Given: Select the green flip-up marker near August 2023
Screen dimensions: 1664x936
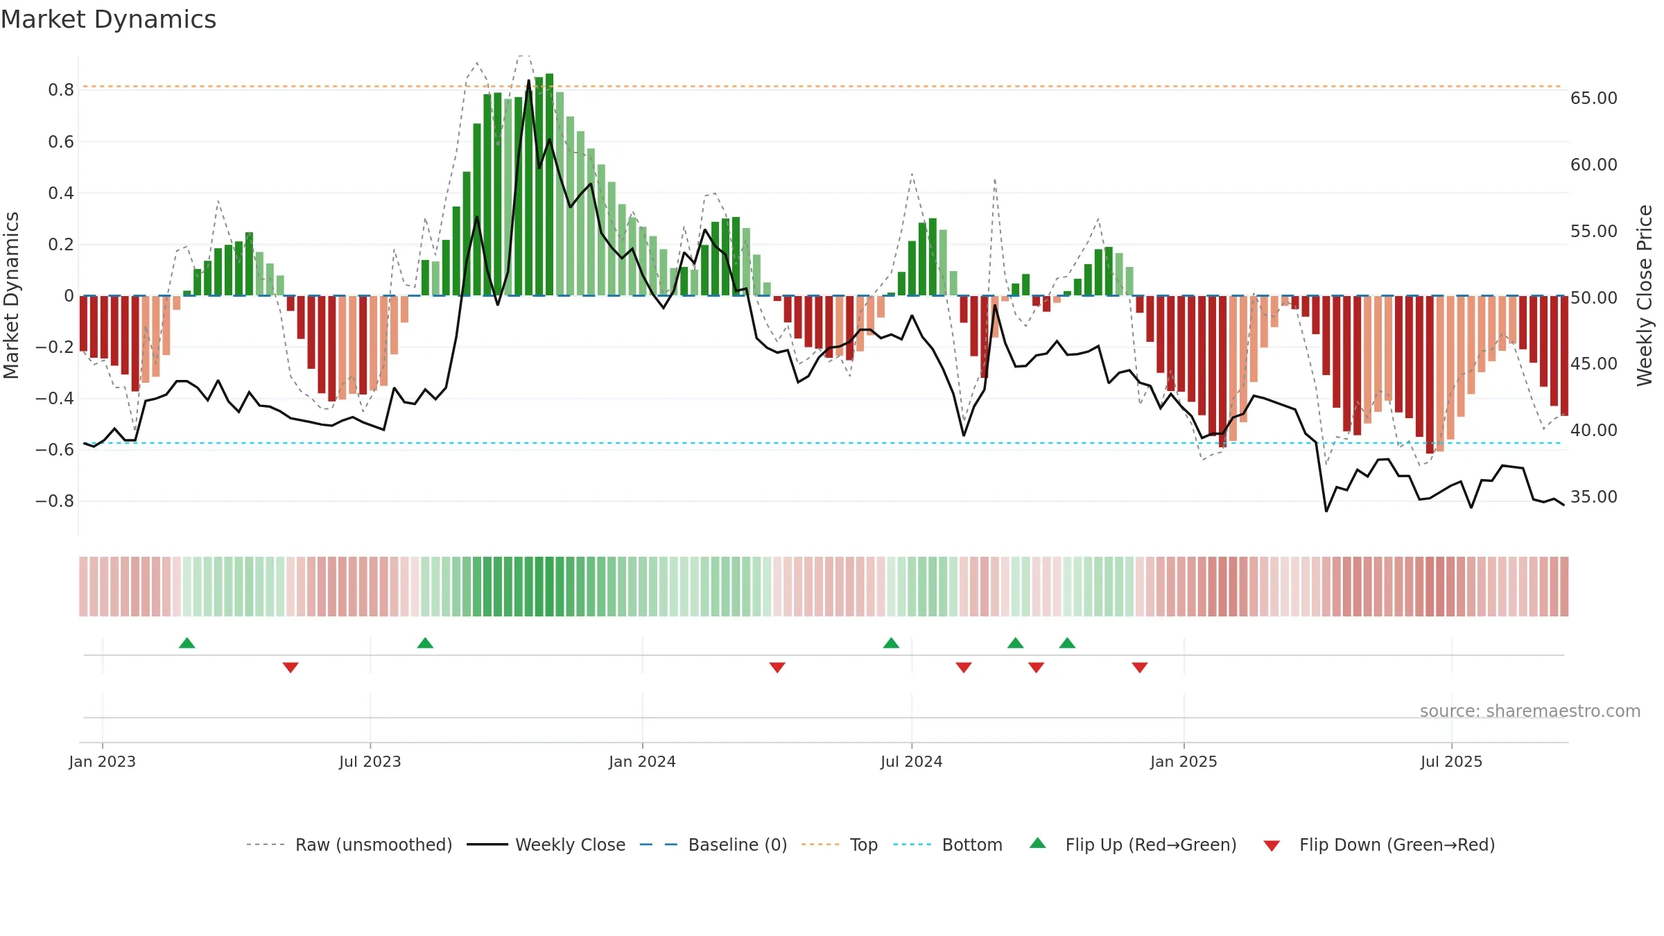Looking at the screenshot, I should click(x=425, y=643).
